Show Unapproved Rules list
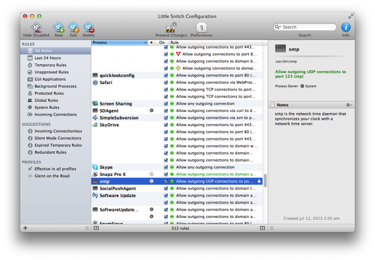 coord(56,72)
